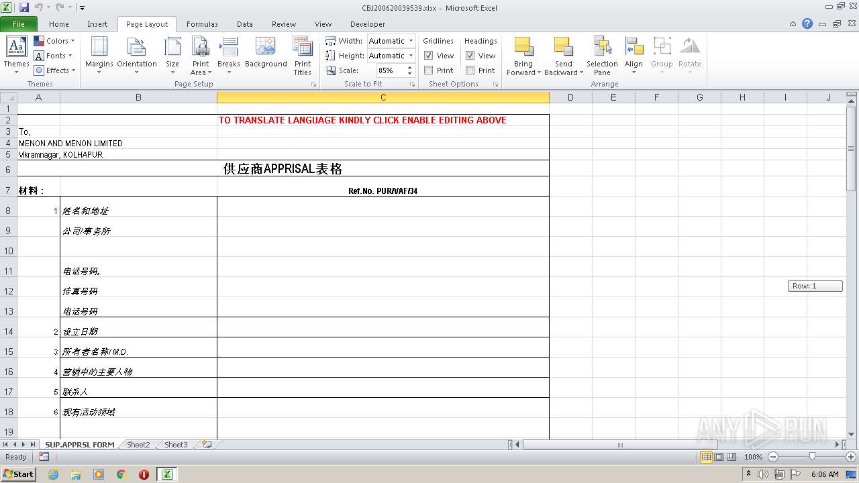This screenshot has height=483, width=859.
Task: Open page Orientation options
Action: [x=137, y=56]
